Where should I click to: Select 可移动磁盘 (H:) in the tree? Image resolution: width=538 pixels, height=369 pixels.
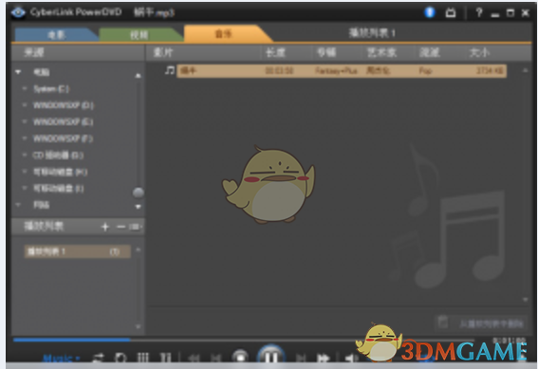(61, 172)
